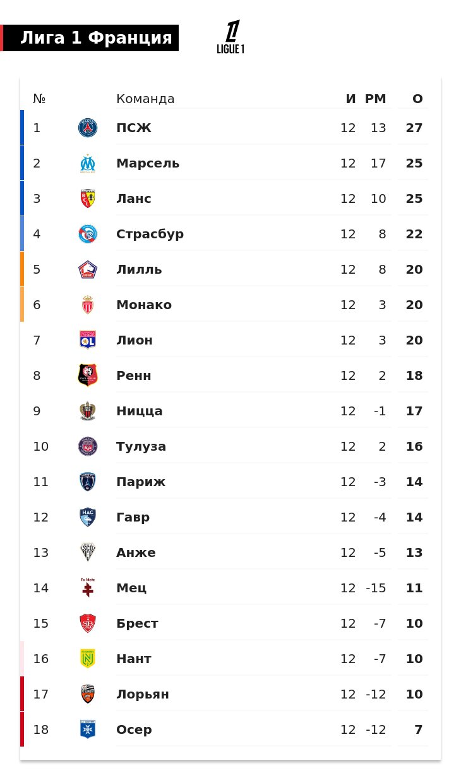
Task: Click the Команда column header
Action: pos(145,99)
